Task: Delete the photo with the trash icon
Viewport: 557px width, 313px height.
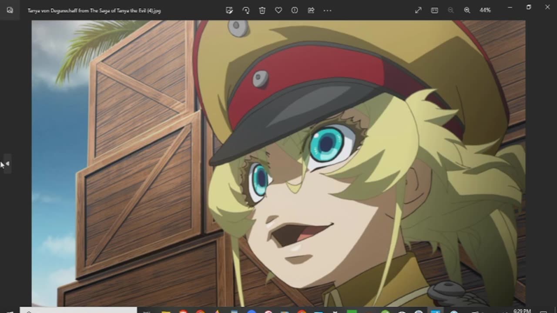Action: (262, 10)
